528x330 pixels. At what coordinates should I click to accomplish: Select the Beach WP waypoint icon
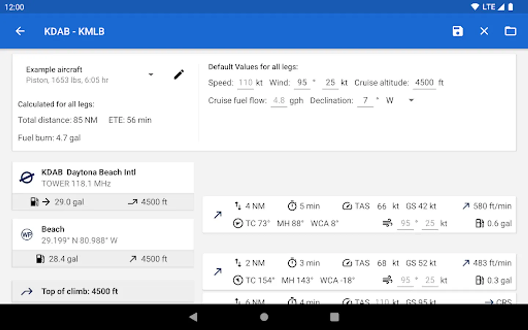click(27, 234)
